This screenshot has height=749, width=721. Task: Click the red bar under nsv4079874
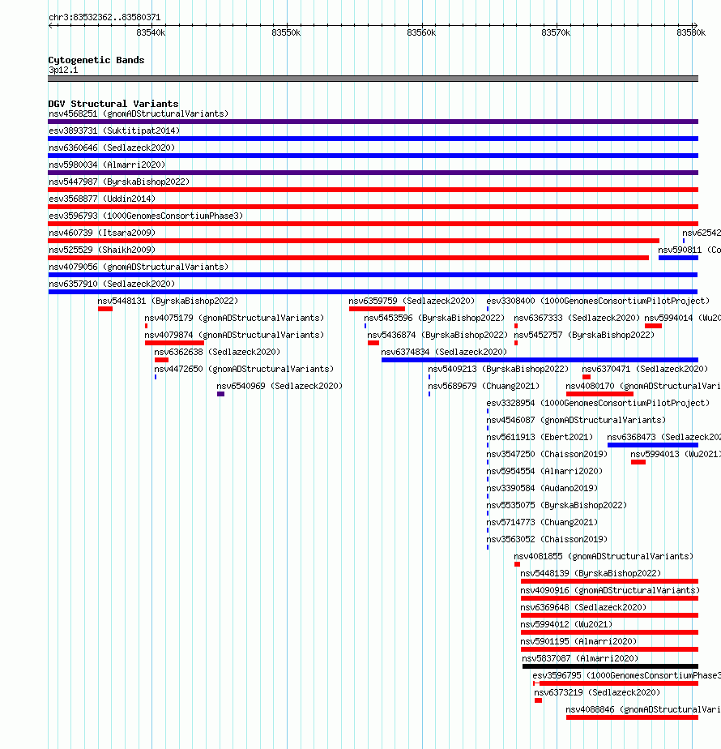pyautogui.click(x=174, y=343)
